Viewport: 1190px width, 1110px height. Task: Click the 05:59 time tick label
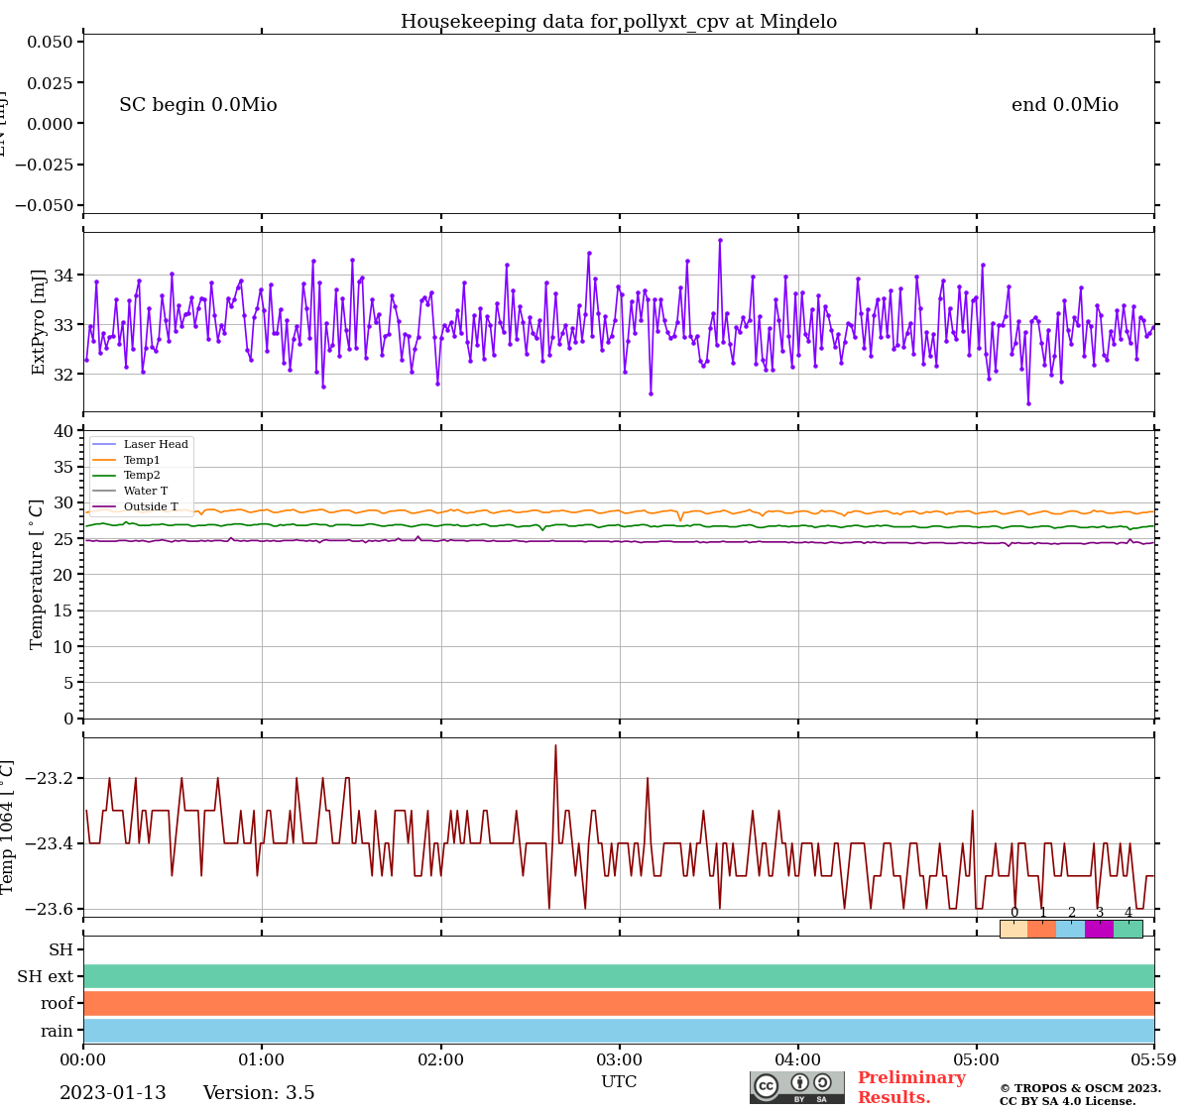(x=1152, y=1059)
